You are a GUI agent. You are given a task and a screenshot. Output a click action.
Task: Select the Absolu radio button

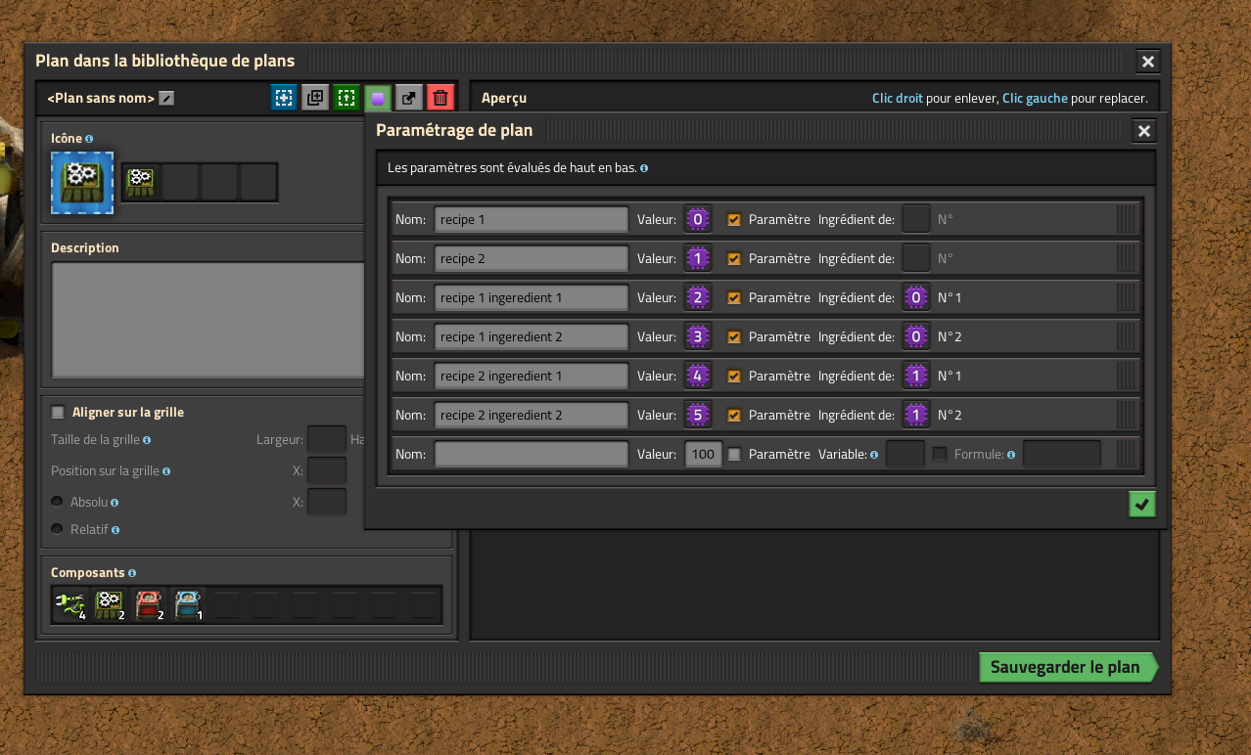58,502
